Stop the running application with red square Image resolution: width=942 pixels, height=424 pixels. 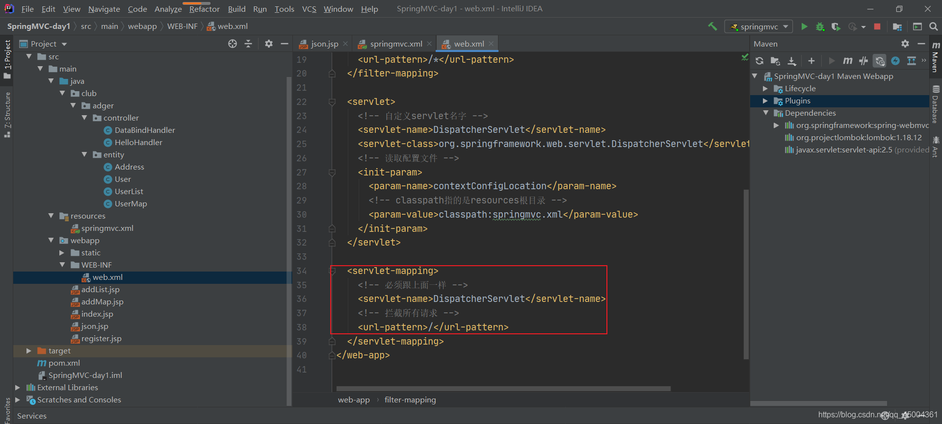tap(877, 26)
